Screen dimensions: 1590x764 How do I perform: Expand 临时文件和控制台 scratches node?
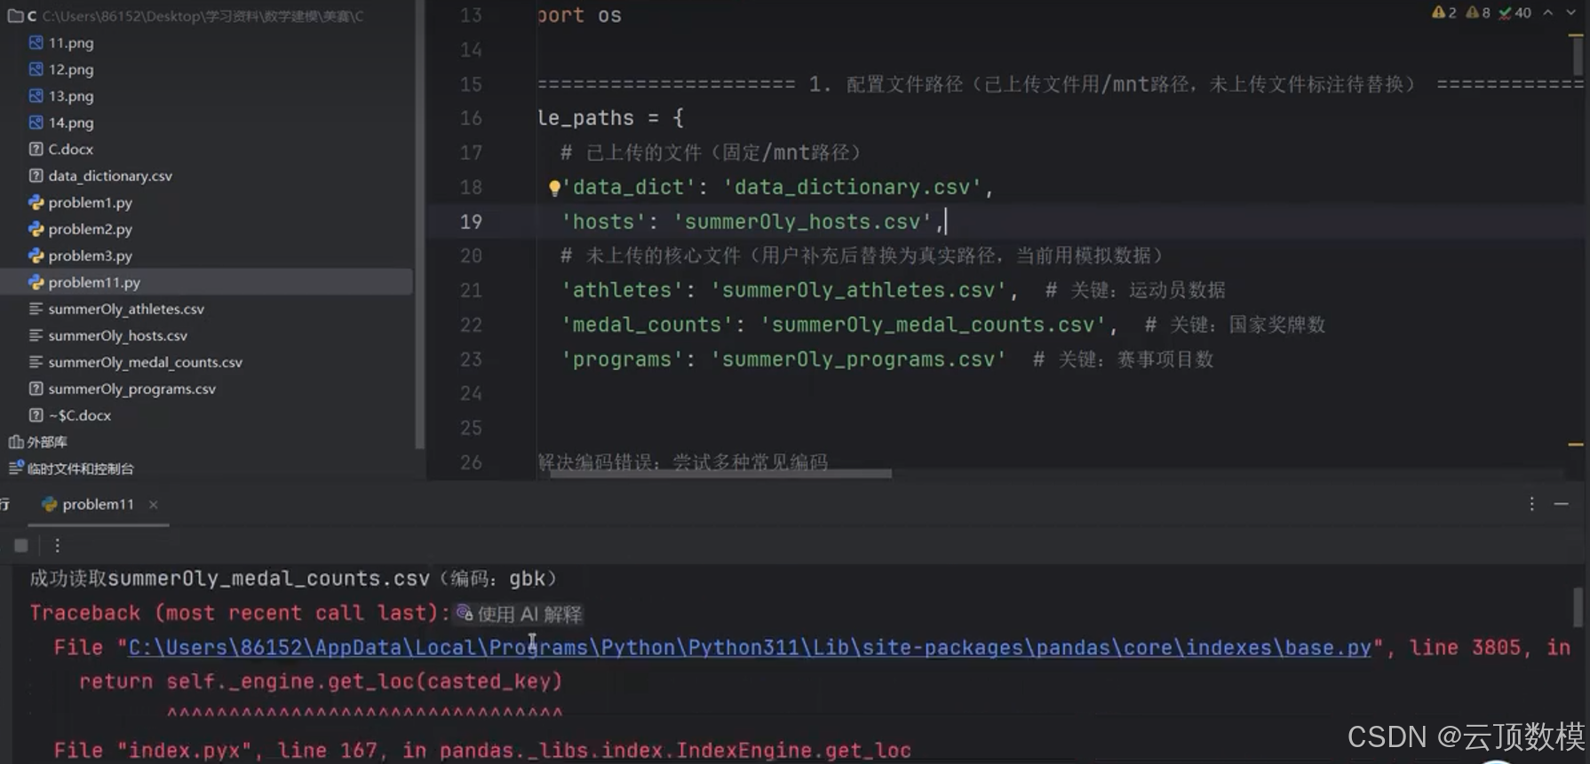tap(80, 469)
